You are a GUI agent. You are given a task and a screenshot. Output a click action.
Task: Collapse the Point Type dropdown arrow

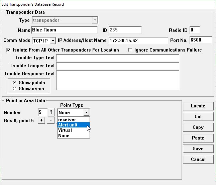coord(86,113)
